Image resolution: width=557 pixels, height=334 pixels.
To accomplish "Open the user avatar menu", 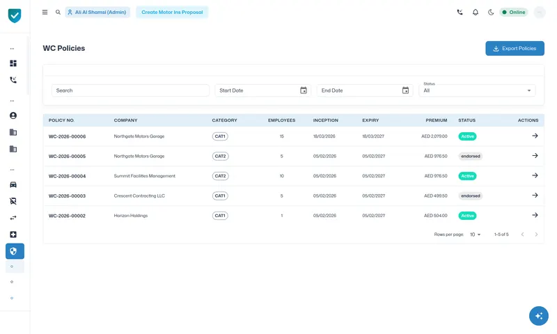I will (x=539, y=12).
